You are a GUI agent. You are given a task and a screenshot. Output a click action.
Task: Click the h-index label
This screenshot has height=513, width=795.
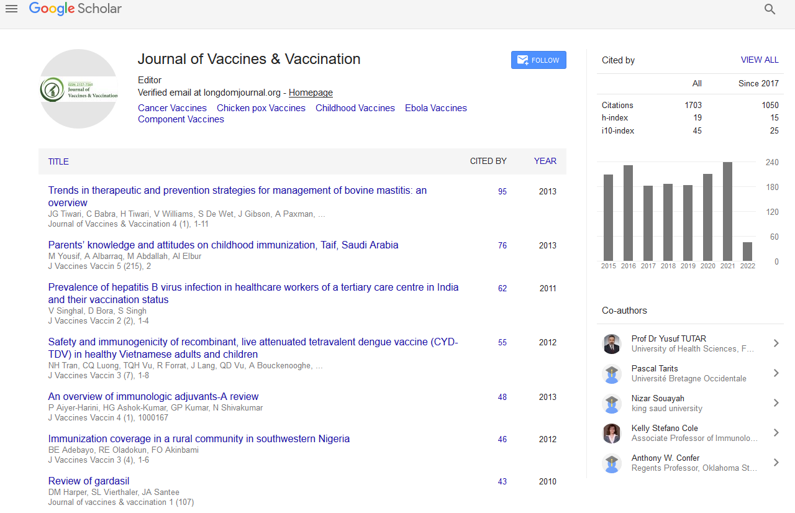615,118
